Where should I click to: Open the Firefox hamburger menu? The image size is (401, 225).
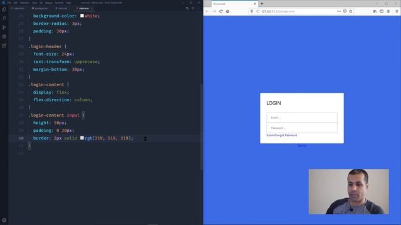[x=397, y=11]
